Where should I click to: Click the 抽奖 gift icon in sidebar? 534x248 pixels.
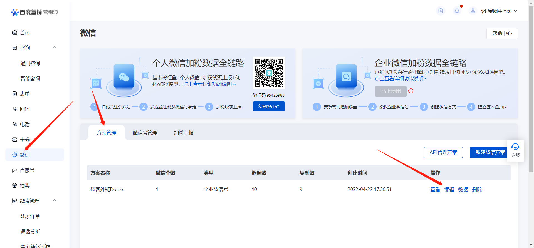(x=15, y=185)
